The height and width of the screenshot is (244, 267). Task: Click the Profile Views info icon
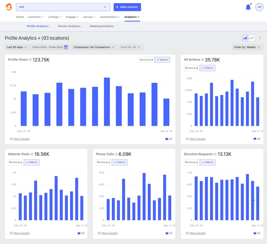30,60
